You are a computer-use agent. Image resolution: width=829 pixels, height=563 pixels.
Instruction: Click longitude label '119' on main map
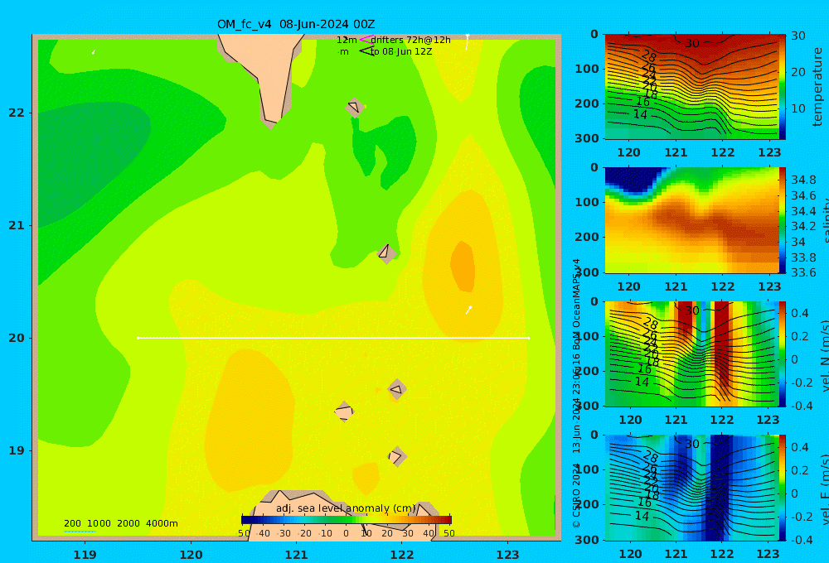[x=85, y=555]
